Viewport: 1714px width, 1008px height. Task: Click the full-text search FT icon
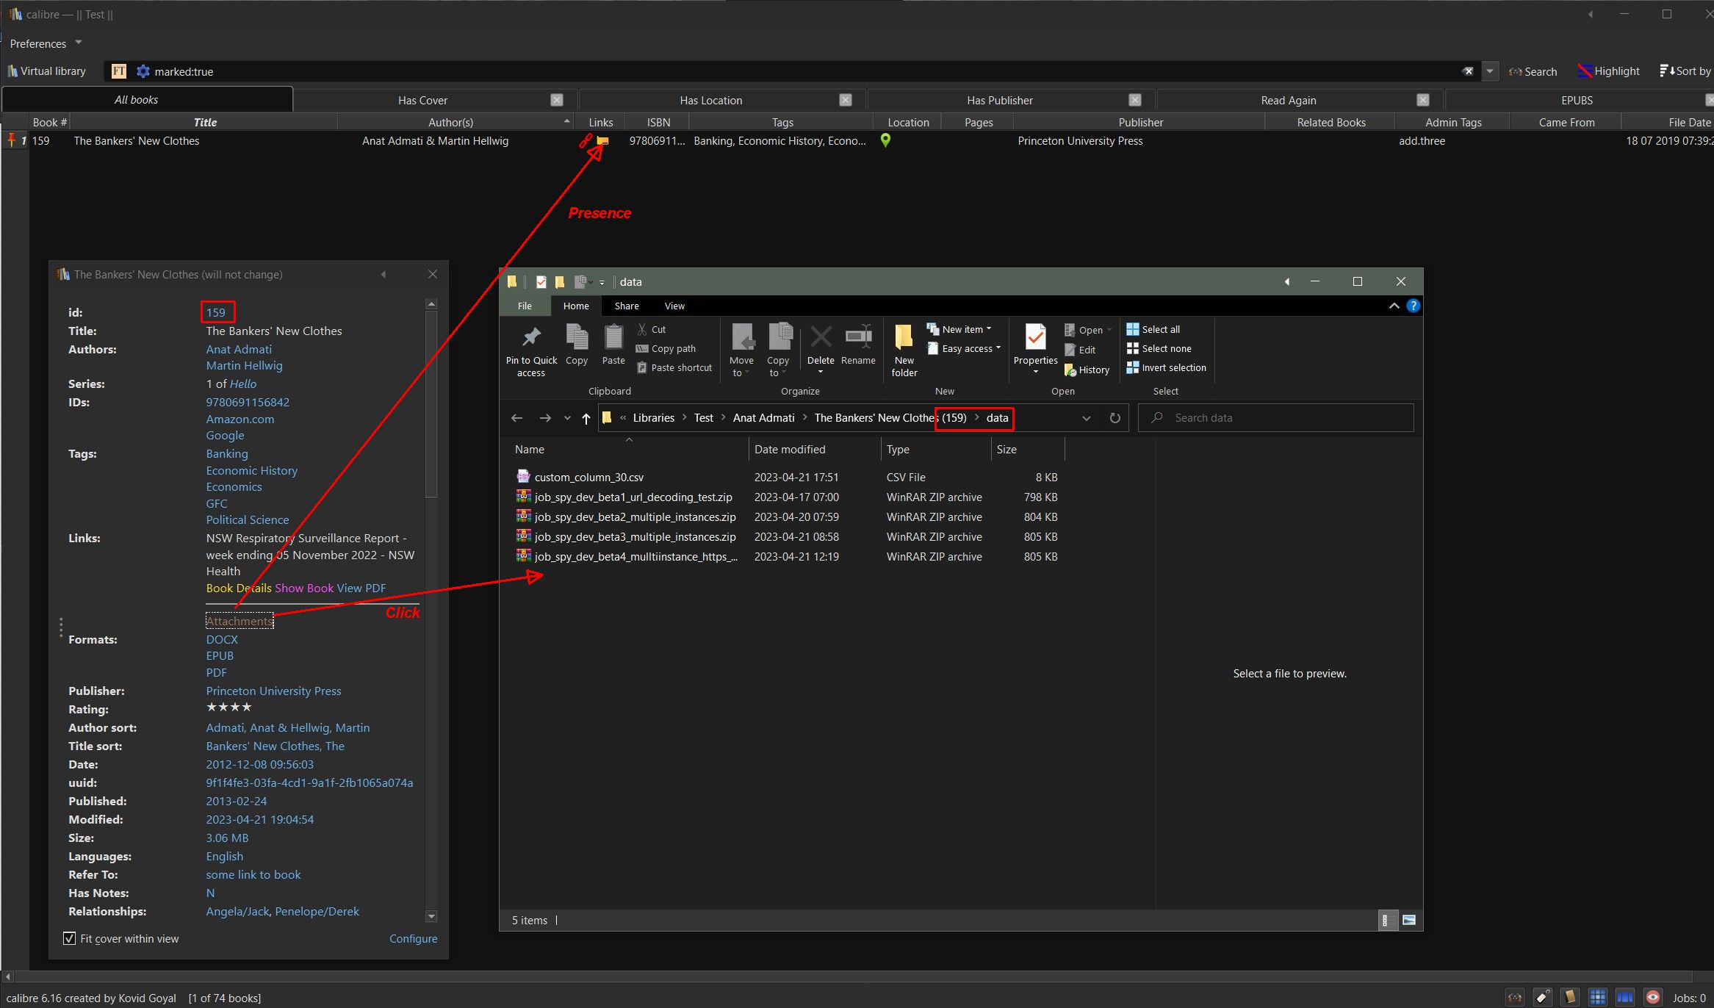point(118,71)
